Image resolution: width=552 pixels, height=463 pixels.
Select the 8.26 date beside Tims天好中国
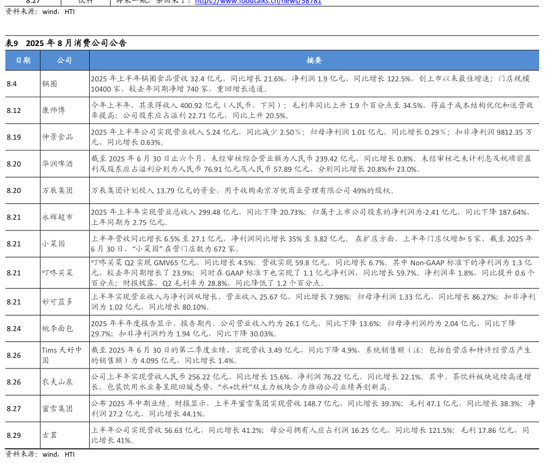tap(14, 356)
